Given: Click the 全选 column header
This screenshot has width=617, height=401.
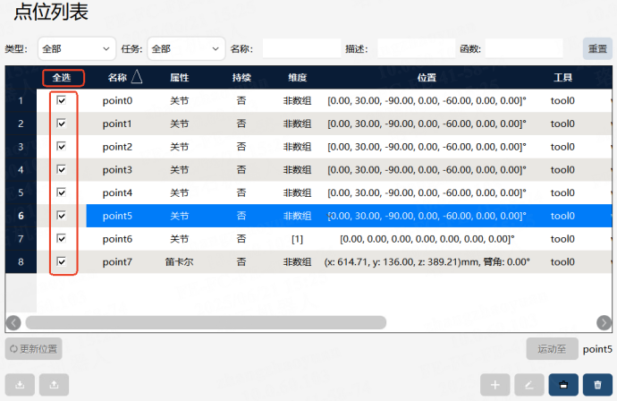Looking at the screenshot, I should tap(63, 78).
